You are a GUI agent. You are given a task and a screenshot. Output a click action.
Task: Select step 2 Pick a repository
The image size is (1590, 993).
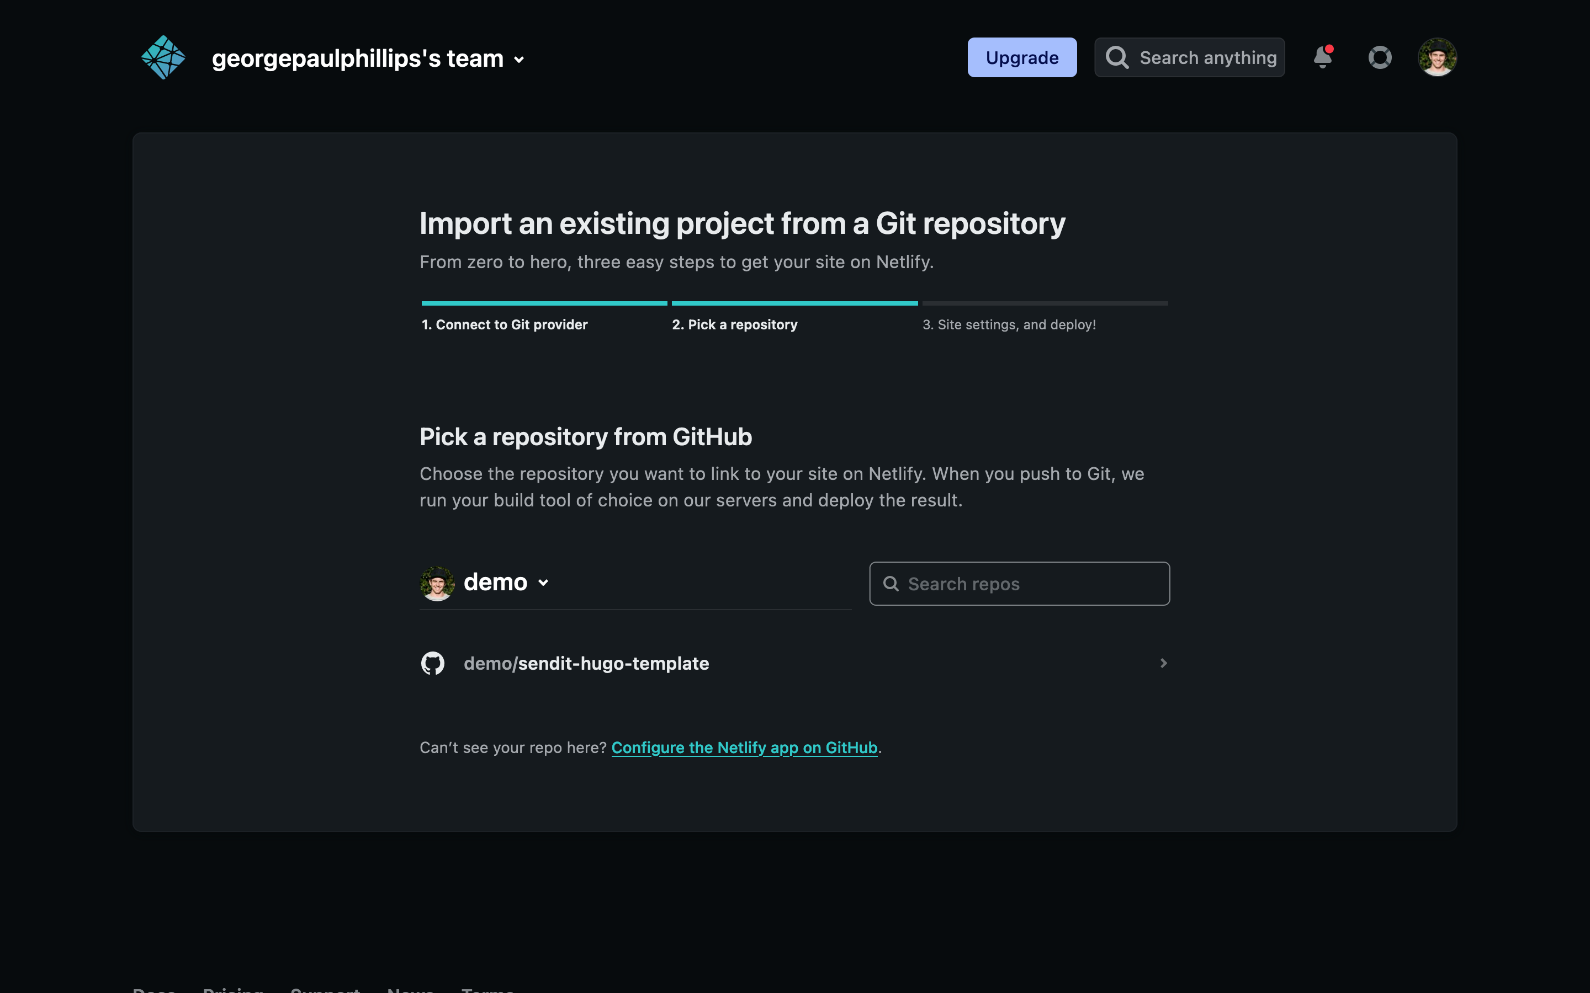735,324
